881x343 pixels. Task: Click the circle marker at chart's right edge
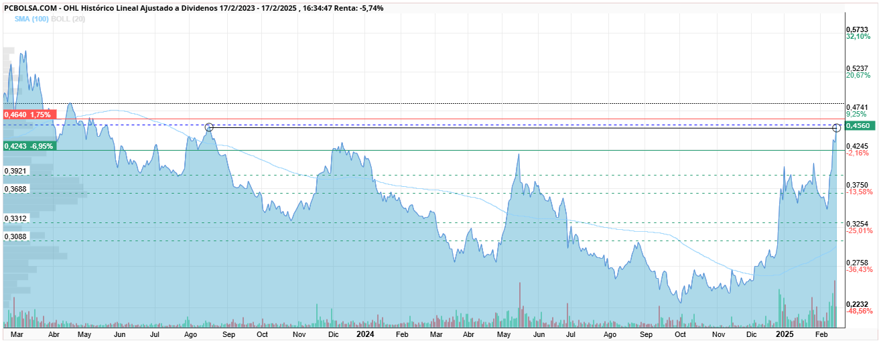836,128
